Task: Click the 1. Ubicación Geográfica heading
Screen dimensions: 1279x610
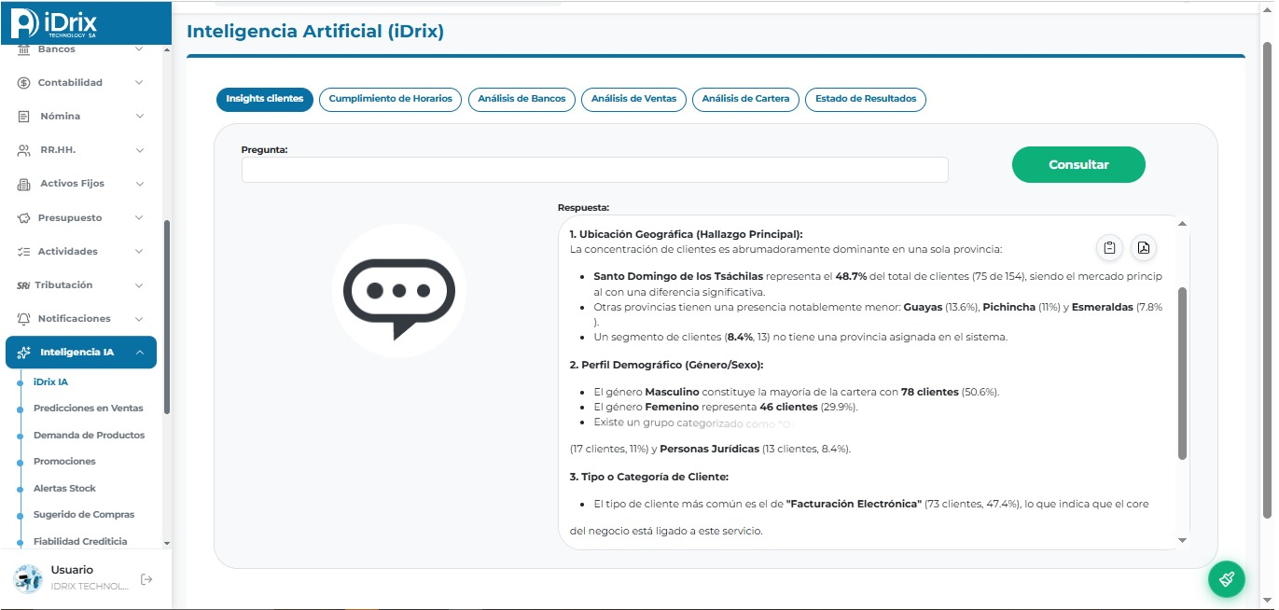Action: [686, 234]
